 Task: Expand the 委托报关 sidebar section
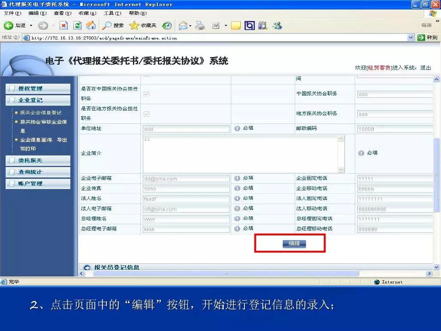tap(38, 160)
